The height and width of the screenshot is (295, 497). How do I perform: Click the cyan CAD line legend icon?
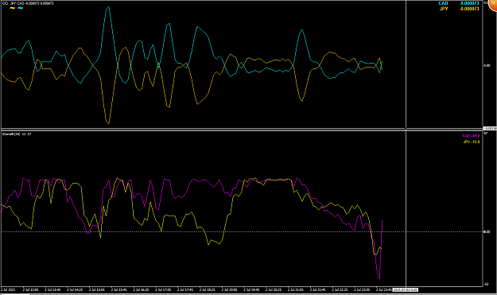click(21, 8)
